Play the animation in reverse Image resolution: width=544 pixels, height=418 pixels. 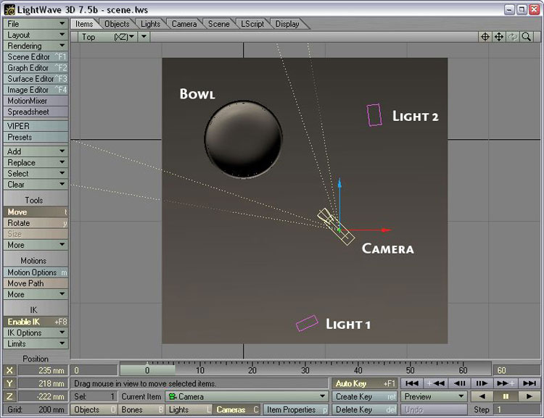point(482,397)
